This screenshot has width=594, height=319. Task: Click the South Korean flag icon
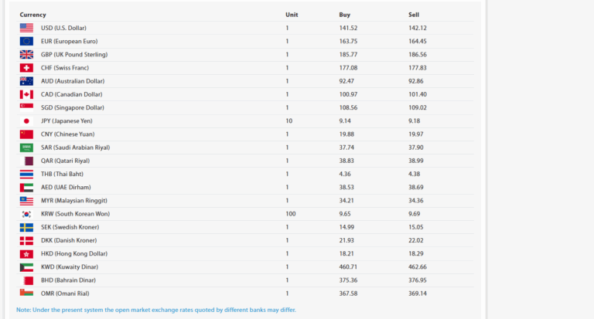(26, 213)
